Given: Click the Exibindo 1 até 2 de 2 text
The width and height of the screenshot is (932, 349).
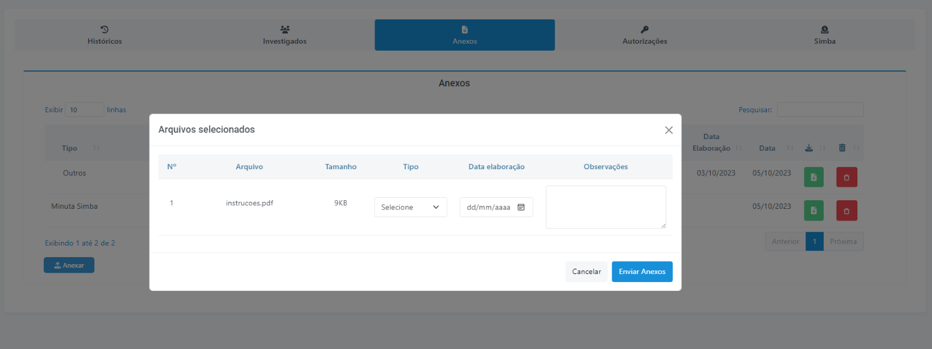Looking at the screenshot, I should pyautogui.click(x=80, y=243).
